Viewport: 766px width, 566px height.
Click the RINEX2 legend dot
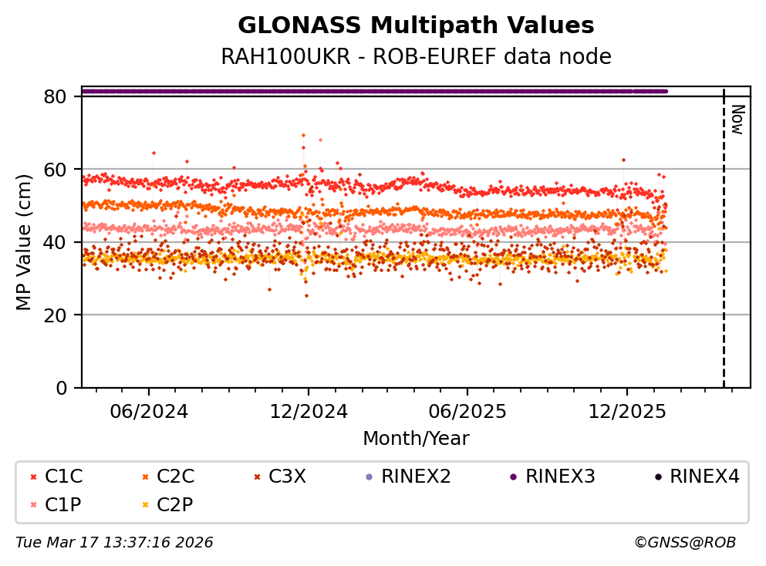point(368,477)
